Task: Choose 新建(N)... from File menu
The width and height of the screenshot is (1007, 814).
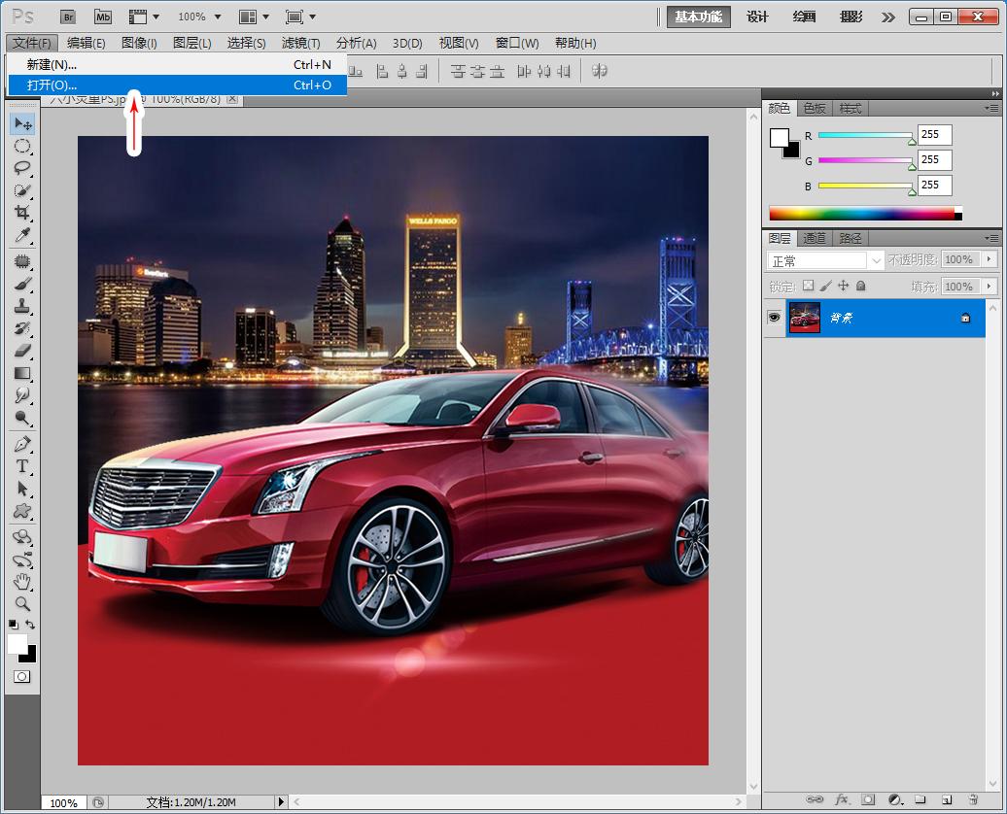Action: pos(178,64)
